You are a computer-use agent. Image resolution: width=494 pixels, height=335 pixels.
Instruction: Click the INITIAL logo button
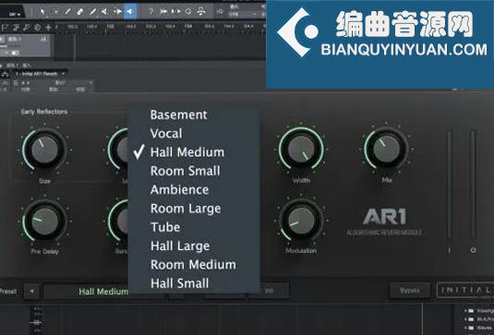465,291
